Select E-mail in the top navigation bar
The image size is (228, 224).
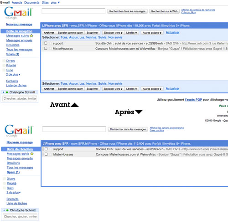point(5,2)
